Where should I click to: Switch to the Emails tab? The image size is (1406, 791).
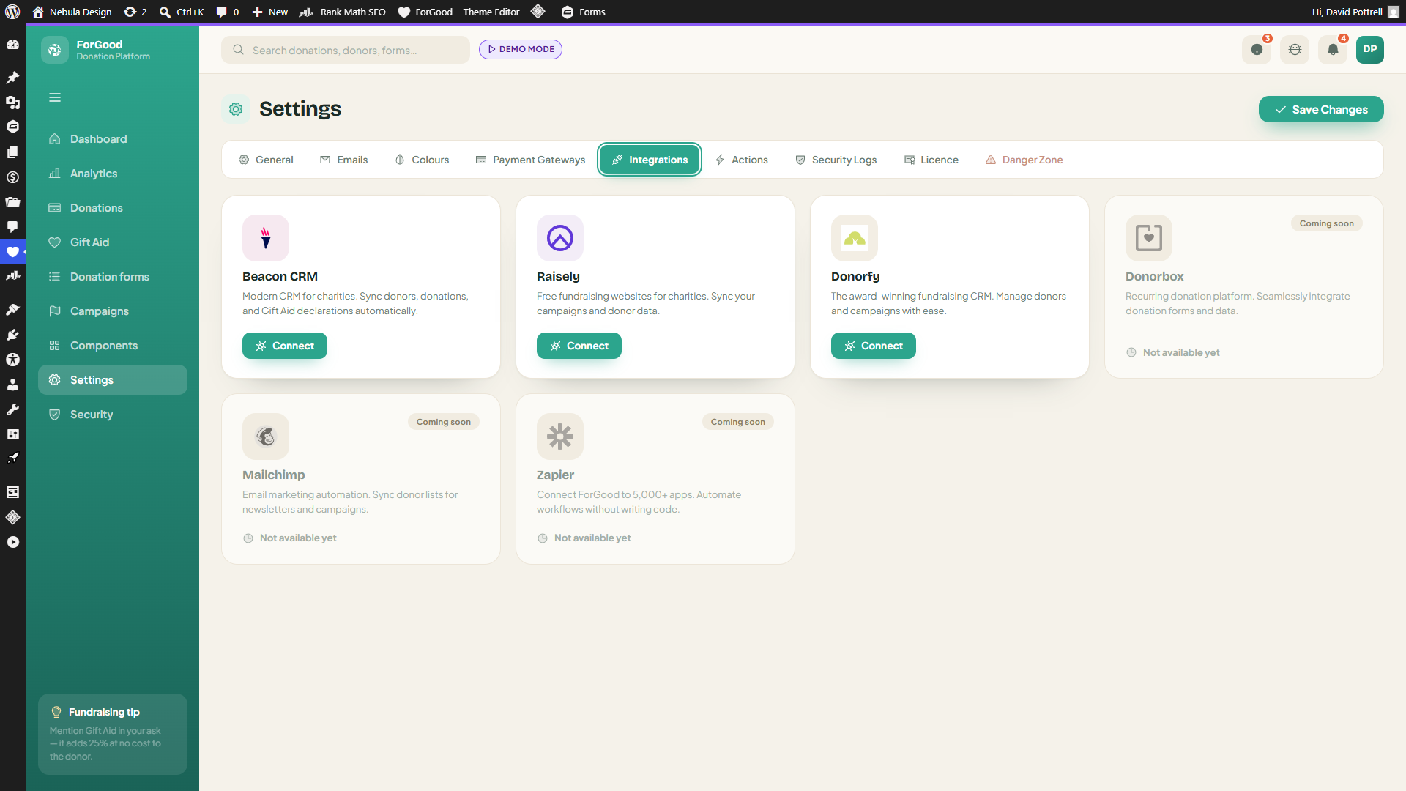coord(344,160)
